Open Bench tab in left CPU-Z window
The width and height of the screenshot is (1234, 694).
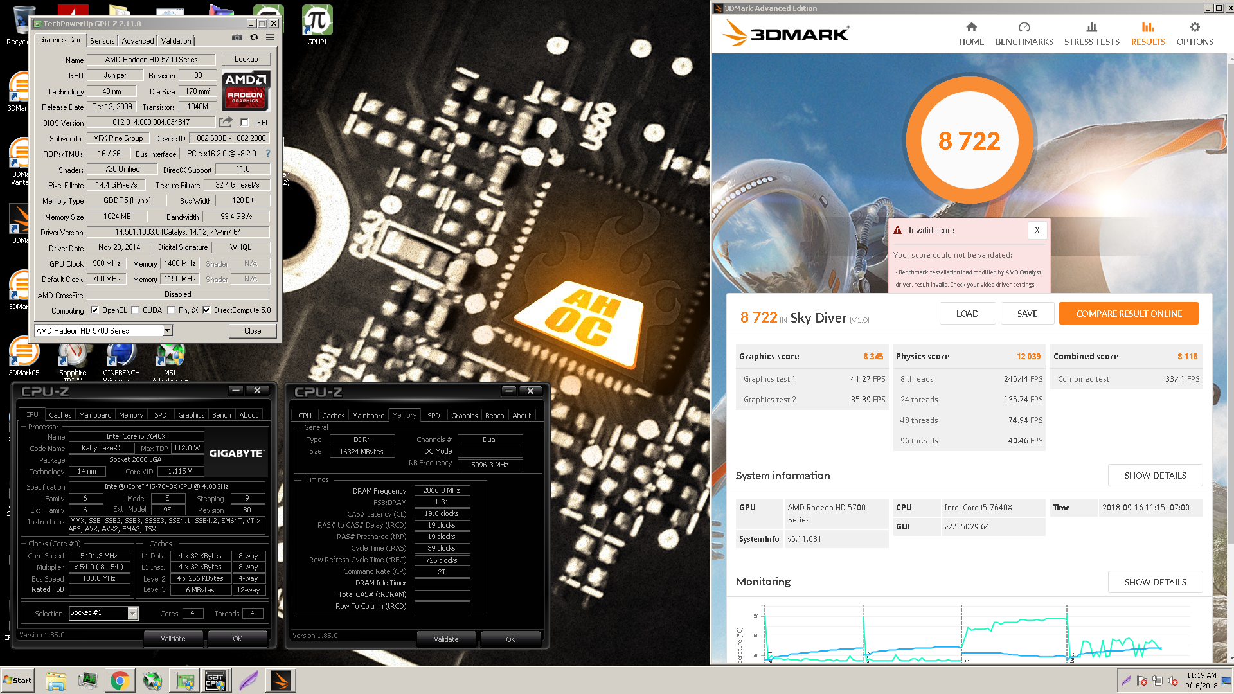click(x=222, y=415)
